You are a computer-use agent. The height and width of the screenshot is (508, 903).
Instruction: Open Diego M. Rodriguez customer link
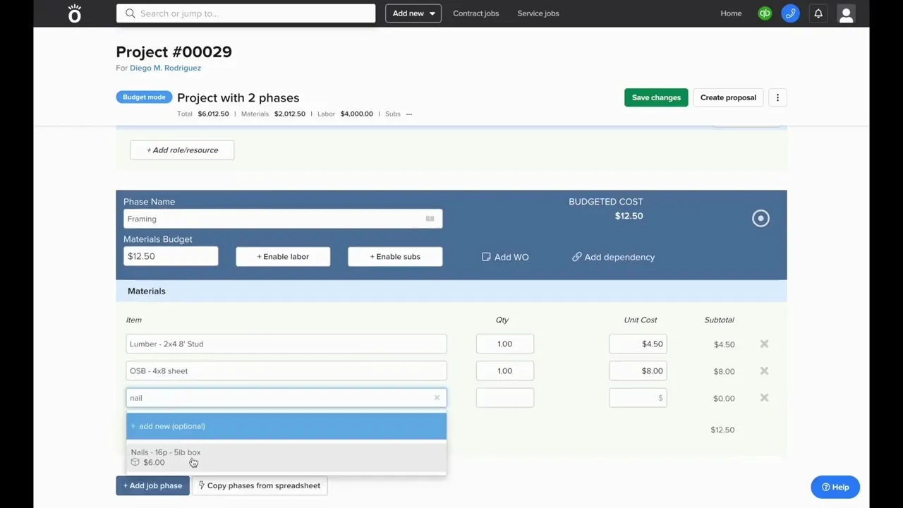(165, 68)
